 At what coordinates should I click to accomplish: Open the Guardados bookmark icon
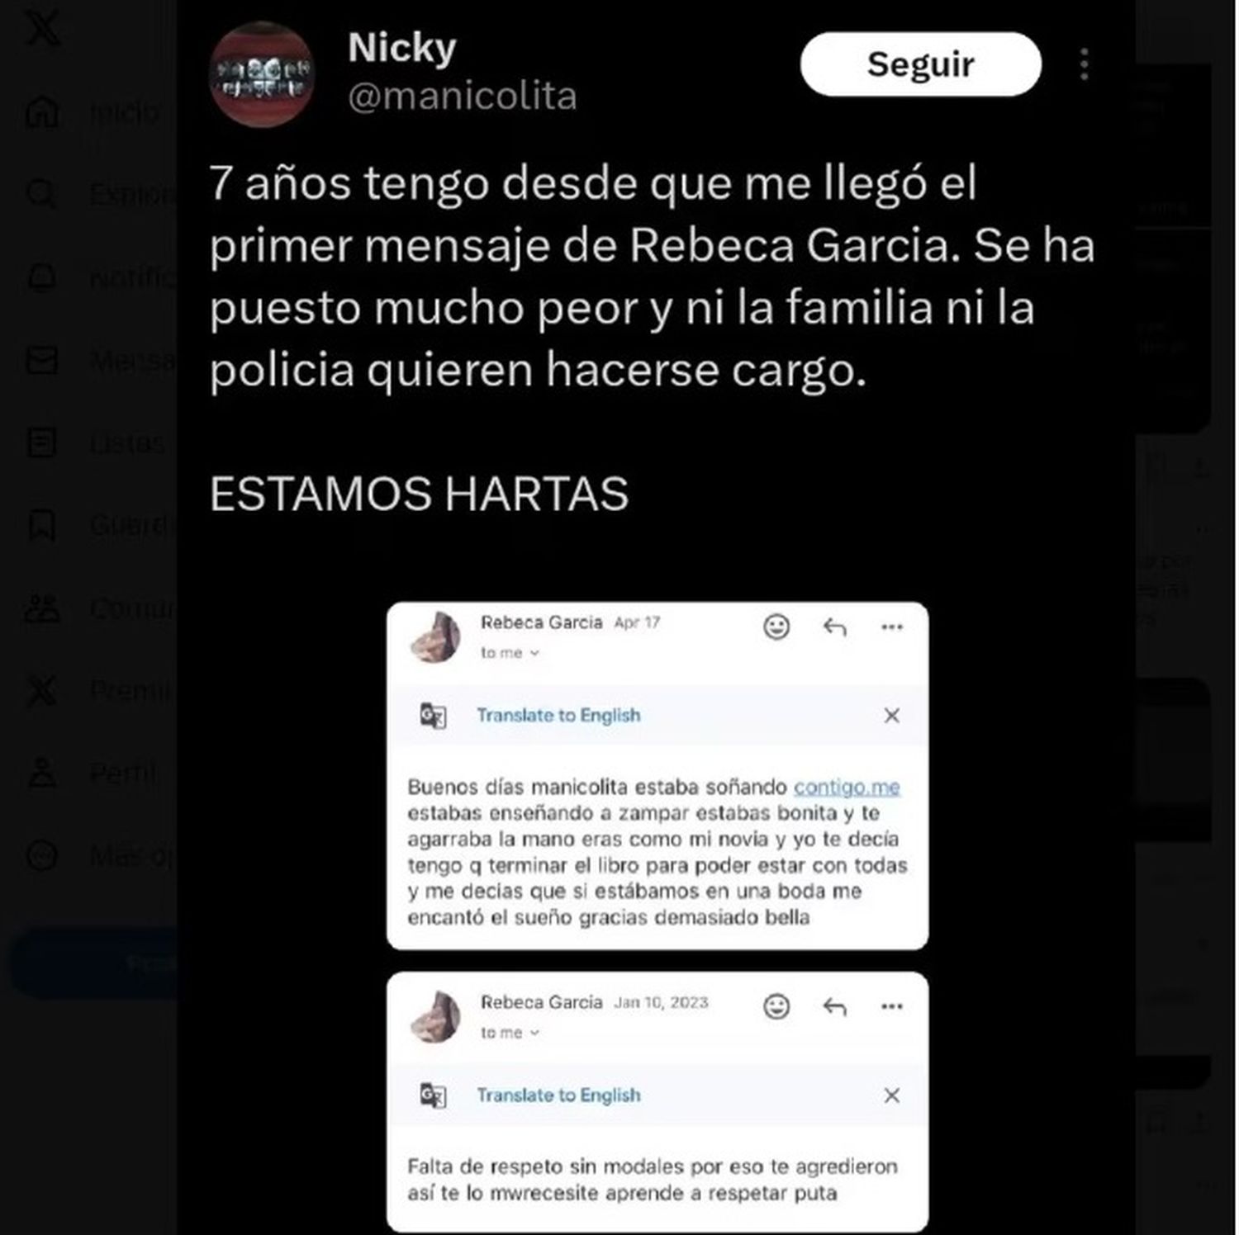tap(42, 526)
